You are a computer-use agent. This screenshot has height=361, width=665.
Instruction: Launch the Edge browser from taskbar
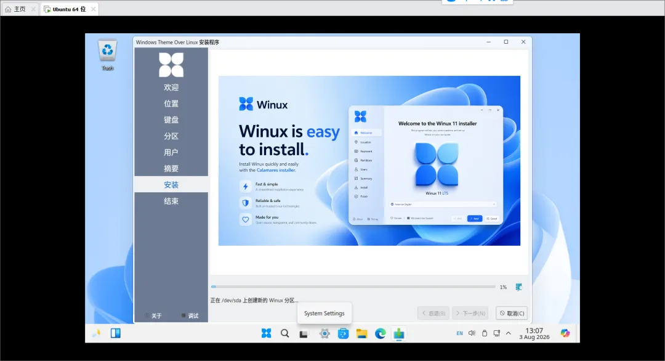[x=381, y=333]
